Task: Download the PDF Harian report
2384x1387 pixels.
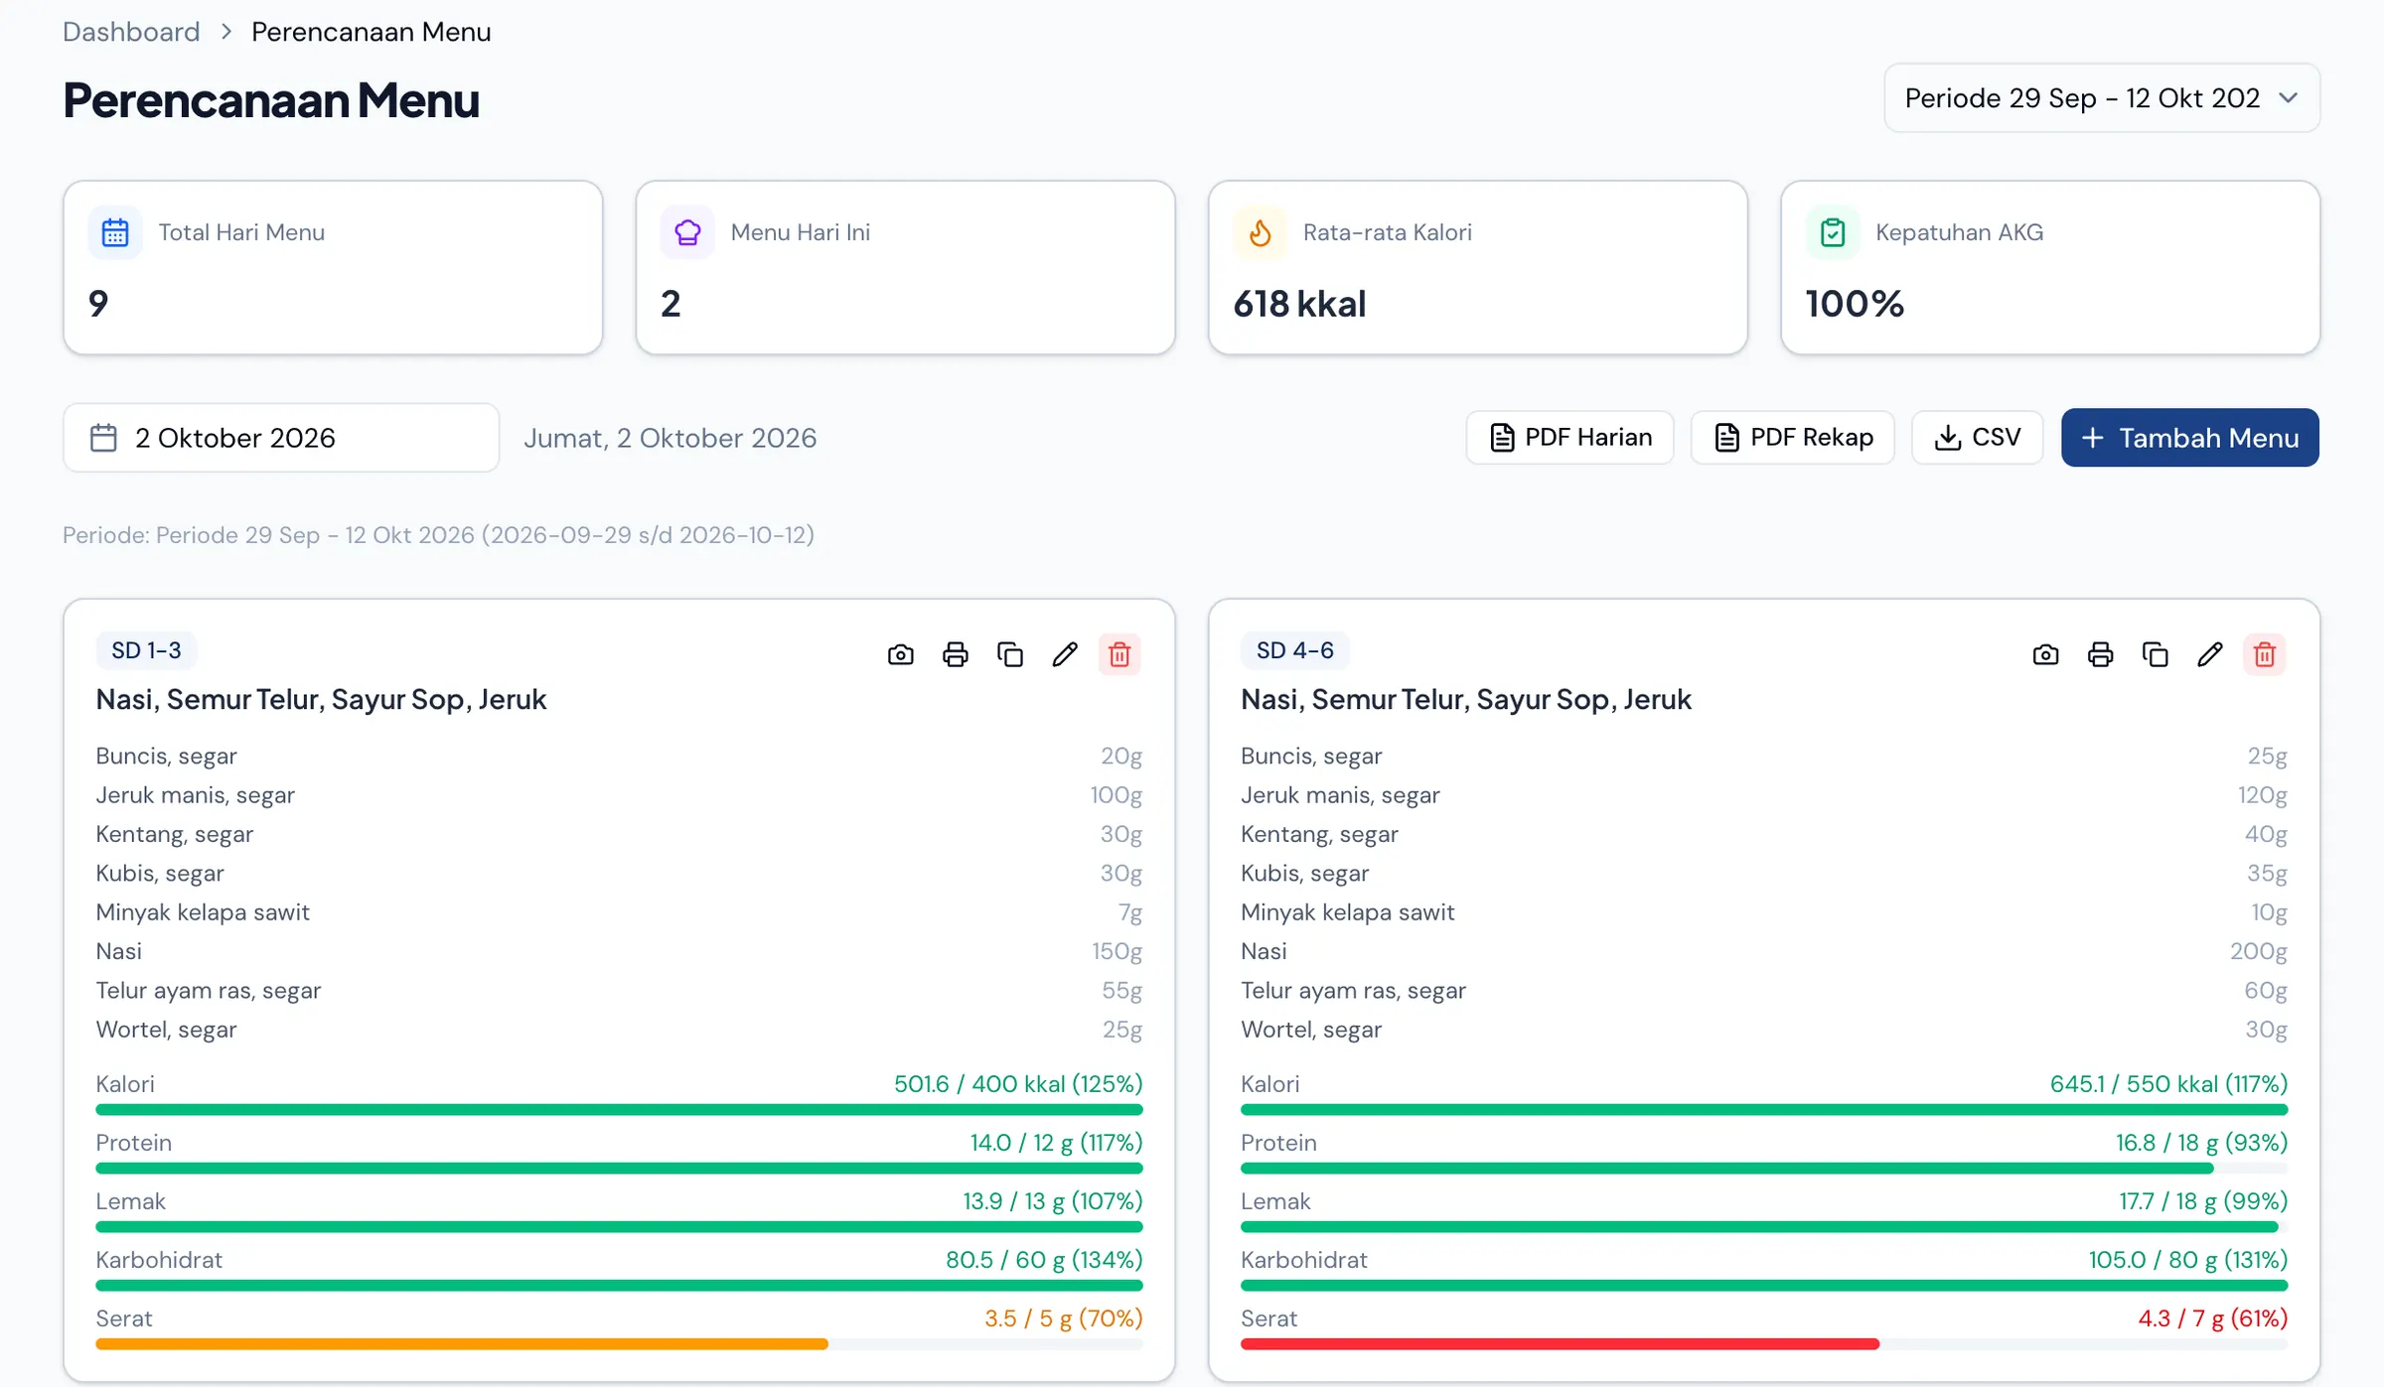Action: pyautogui.click(x=1570, y=438)
